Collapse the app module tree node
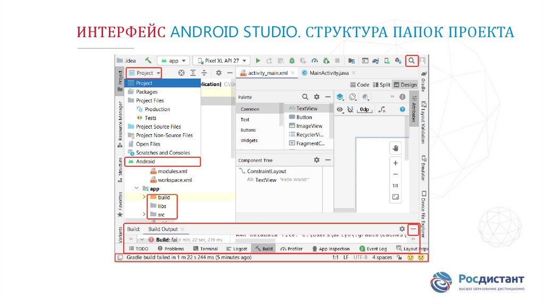 click(137, 189)
